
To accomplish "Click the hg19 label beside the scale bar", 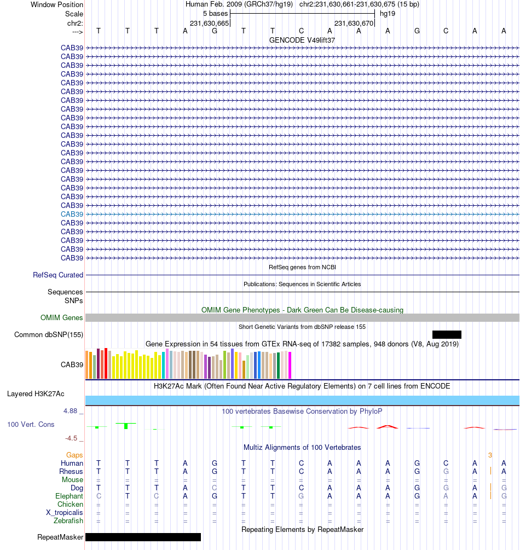I will [388, 14].
